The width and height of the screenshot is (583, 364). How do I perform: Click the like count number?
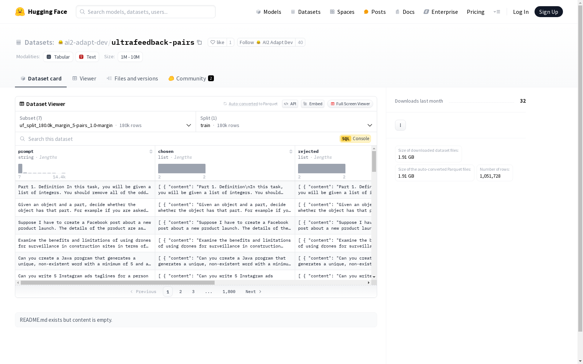pyautogui.click(x=230, y=42)
